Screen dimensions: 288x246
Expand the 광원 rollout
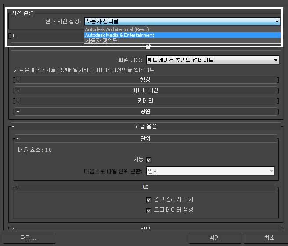pos(146,111)
